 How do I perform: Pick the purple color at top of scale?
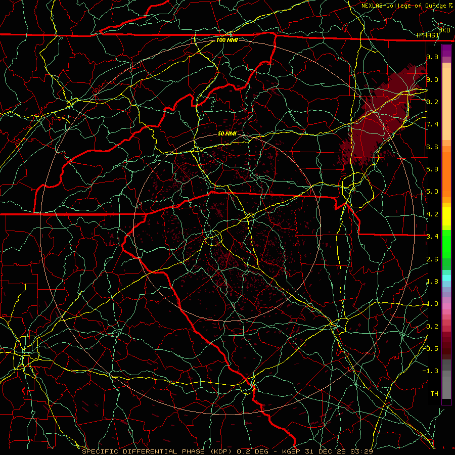tap(446, 51)
